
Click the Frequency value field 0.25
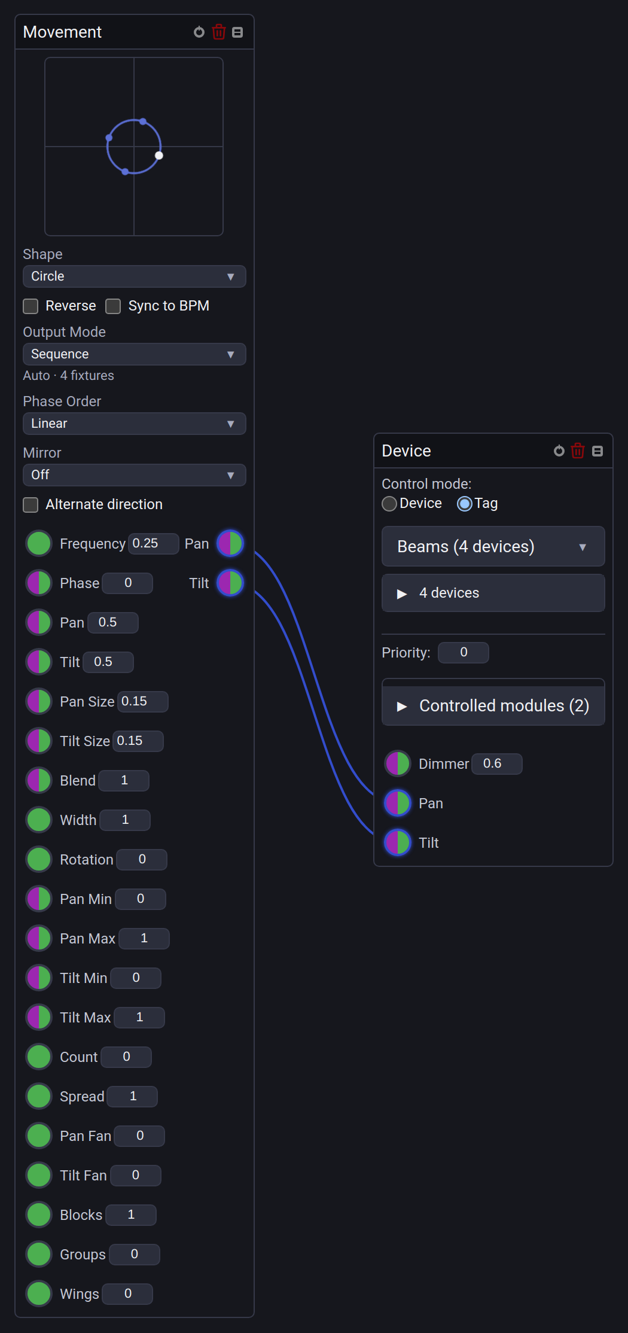[x=154, y=543]
